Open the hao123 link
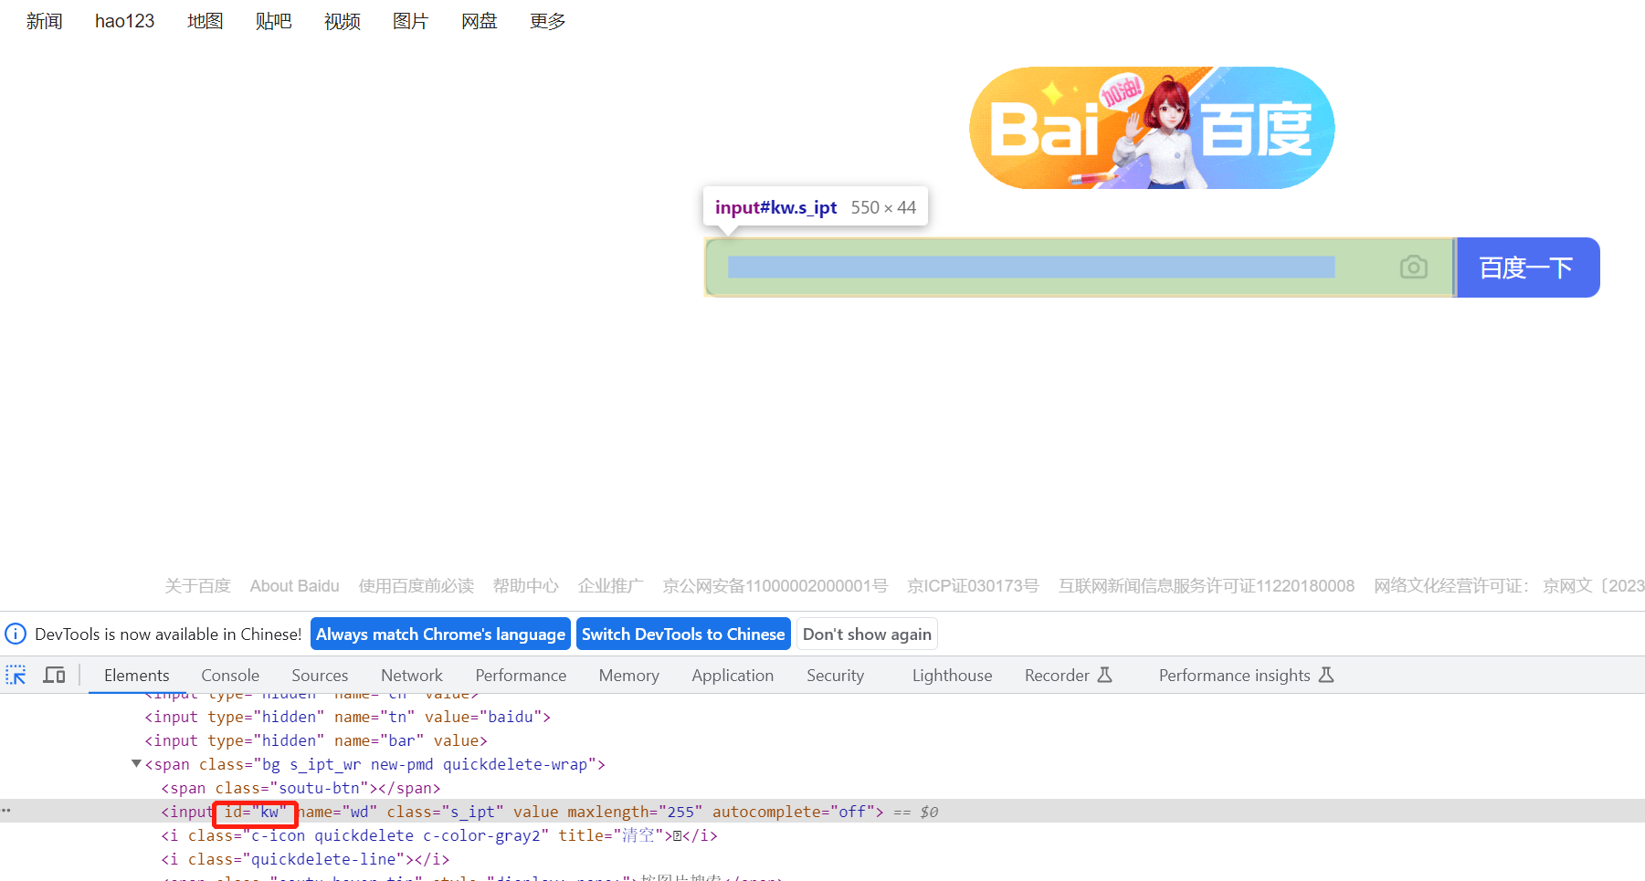 124,21
